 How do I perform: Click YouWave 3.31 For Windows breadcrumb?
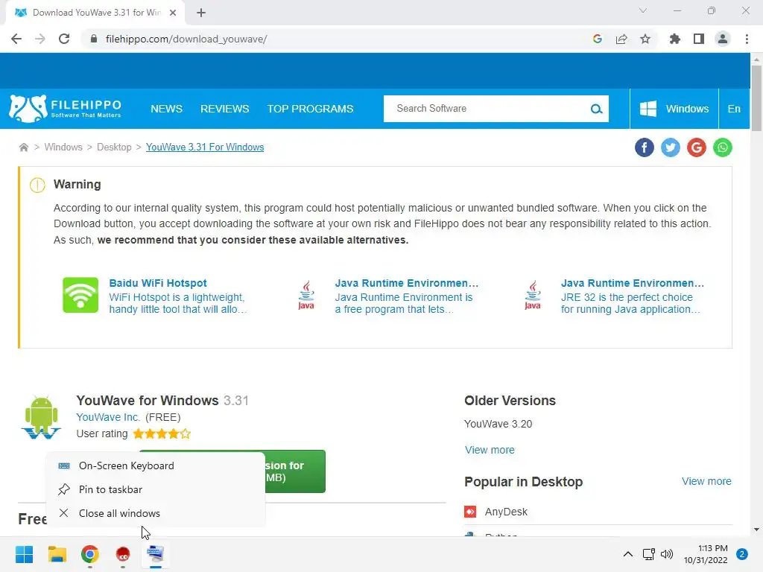point(205,147)
